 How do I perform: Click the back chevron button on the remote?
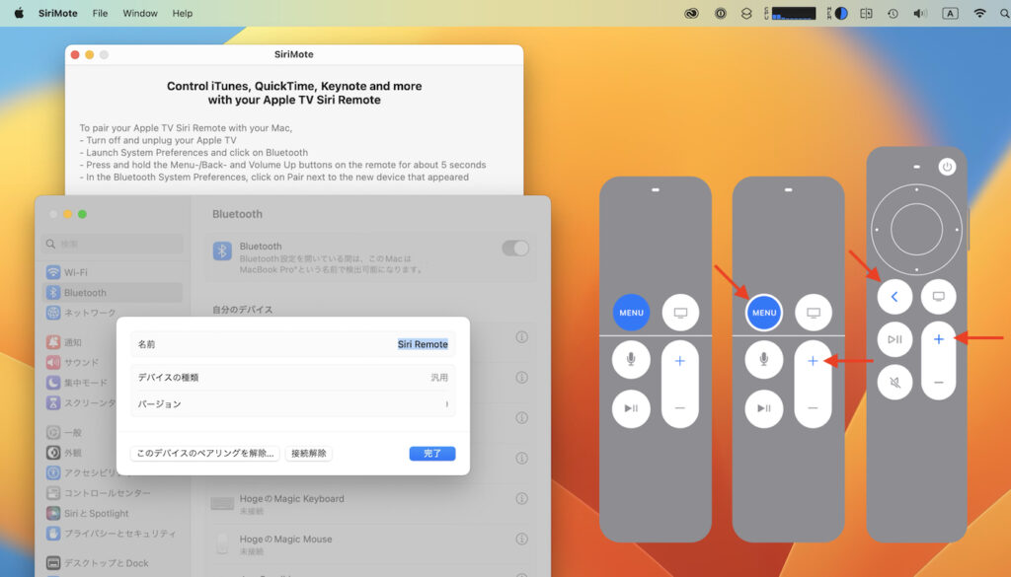point(894,296)
